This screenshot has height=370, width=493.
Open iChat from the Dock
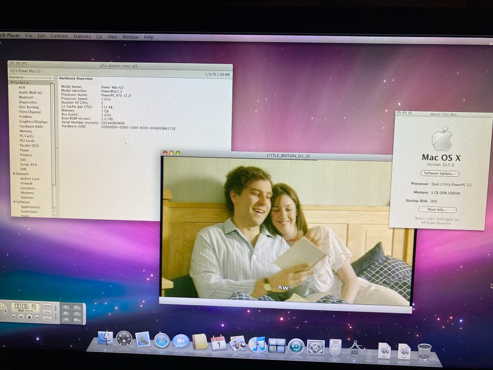pyautogui.click(x=180, y=341)
